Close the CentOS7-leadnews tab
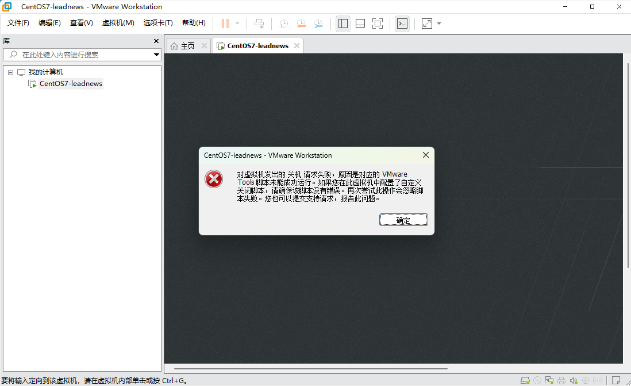Screen dimensions: 631x386 297,46
